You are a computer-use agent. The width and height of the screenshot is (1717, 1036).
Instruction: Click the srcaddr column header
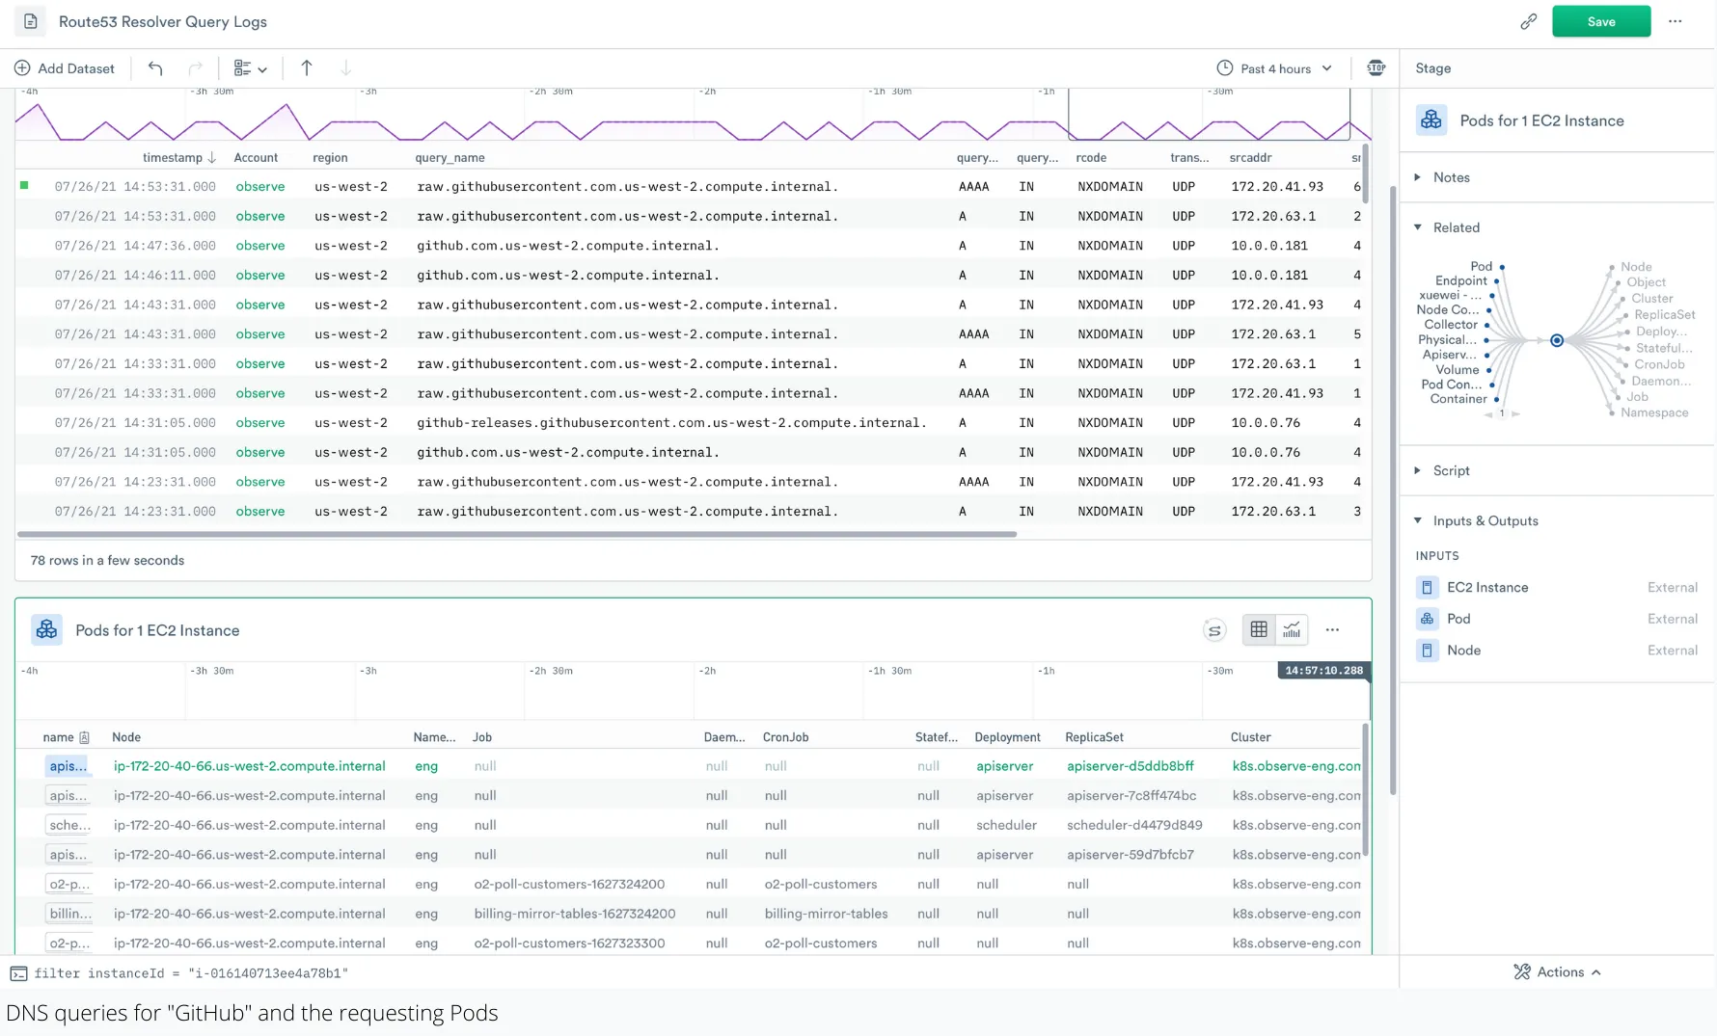point(1250,158)
